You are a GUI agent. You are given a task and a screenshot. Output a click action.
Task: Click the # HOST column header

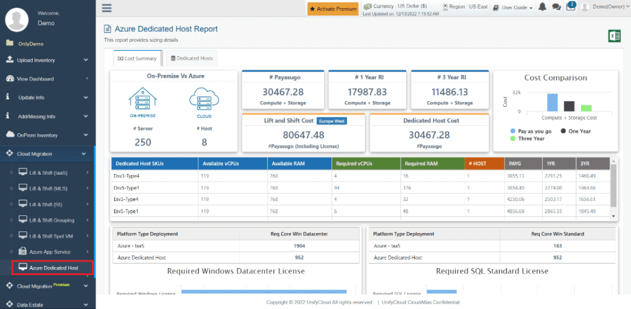click(484, 164)
